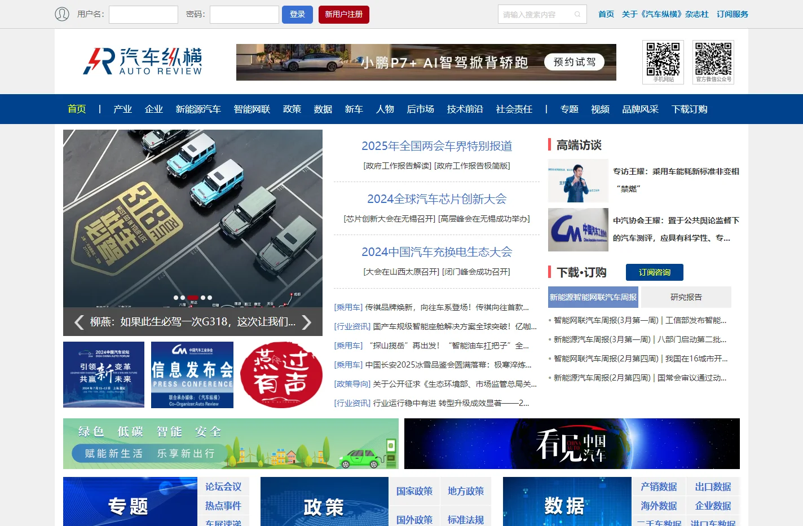Open the 政策 navigation item
This screenshot has height=526, width=803.
click(x=292, y=109)
